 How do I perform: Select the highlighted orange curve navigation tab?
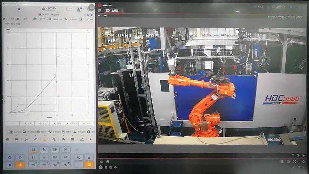point(44,139)
